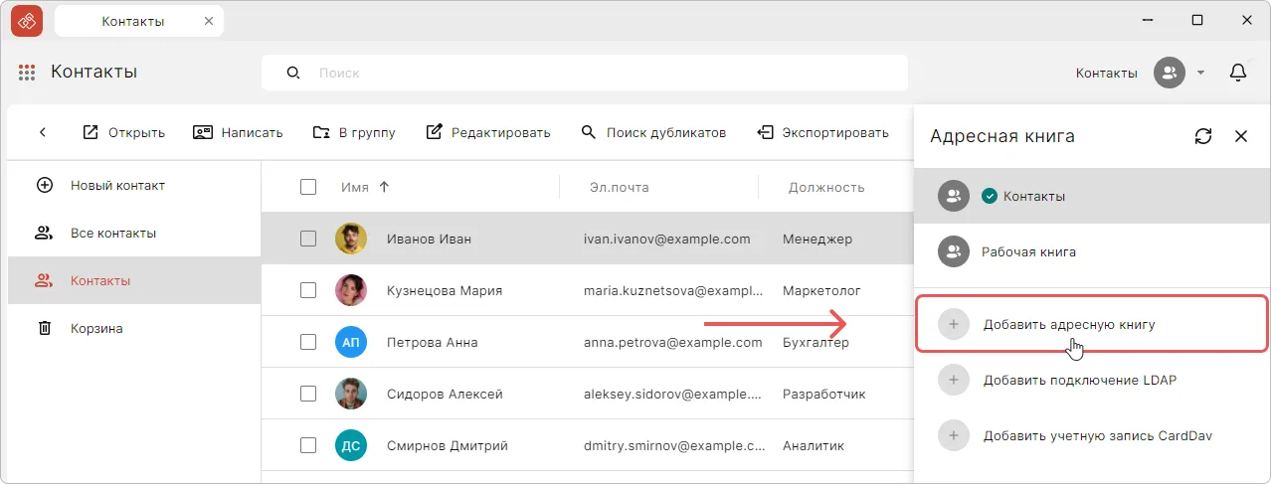The height and width of the screenshot is (484, 1271).
Task: Click the Написать toolbar button
Action: pos(238,132)
